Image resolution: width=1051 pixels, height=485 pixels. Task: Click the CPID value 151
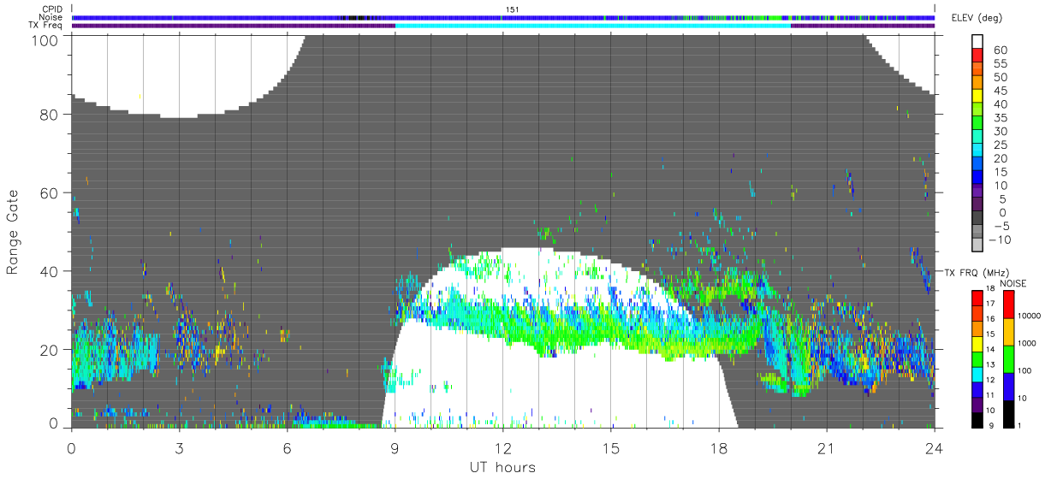coord(513,9)
